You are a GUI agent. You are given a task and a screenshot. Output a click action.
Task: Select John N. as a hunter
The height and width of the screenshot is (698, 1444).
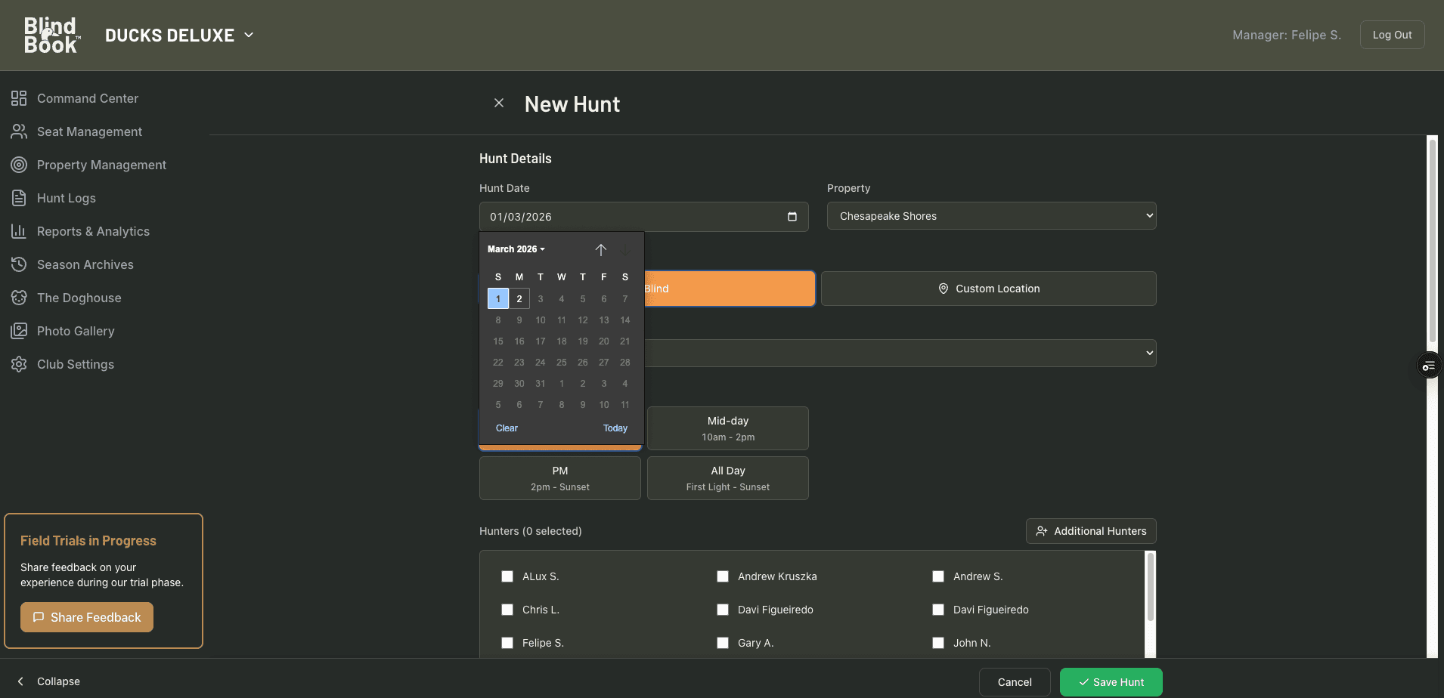(938, 642)
